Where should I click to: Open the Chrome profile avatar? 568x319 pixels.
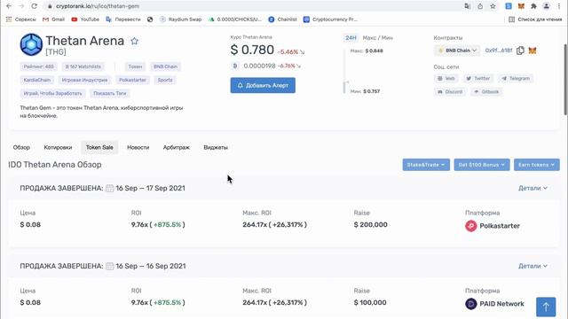547,6
